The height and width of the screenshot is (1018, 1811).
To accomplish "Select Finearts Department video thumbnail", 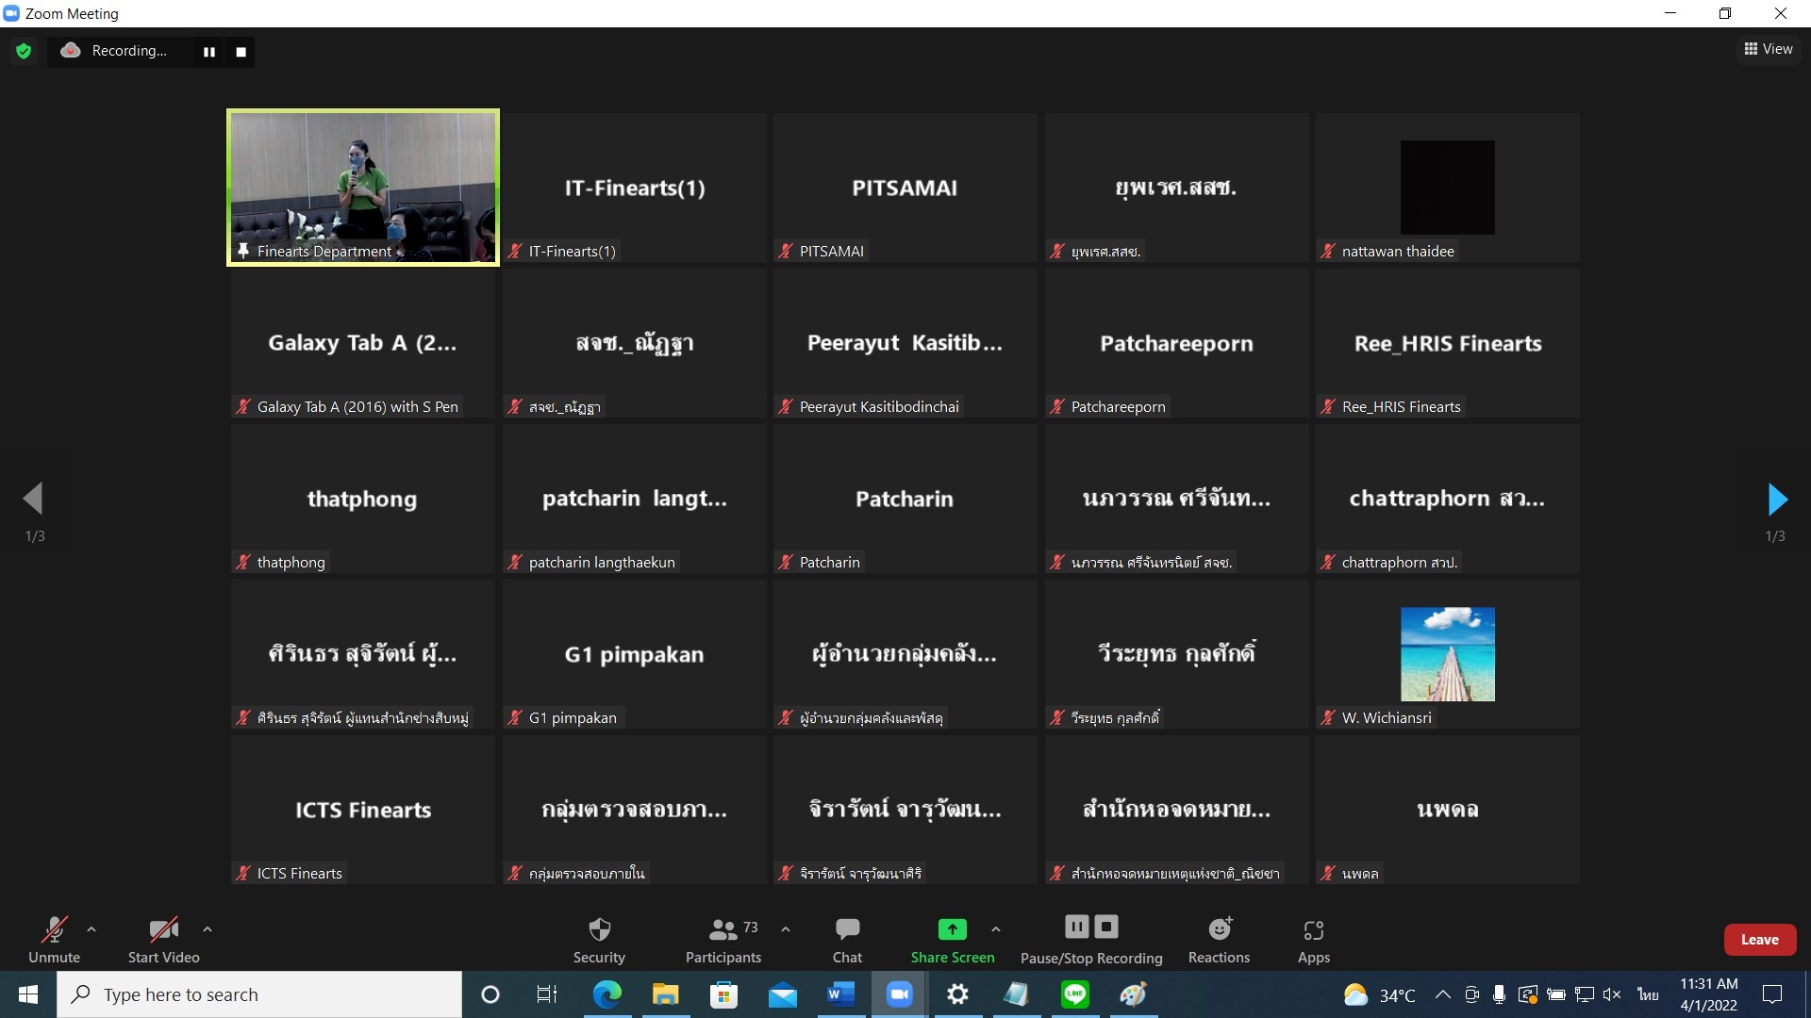I will pos(363,188).
